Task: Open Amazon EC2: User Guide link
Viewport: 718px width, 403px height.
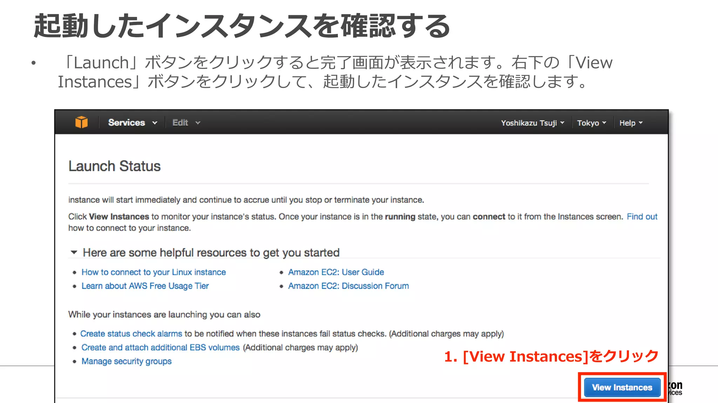Action: (x=336, y=272)
